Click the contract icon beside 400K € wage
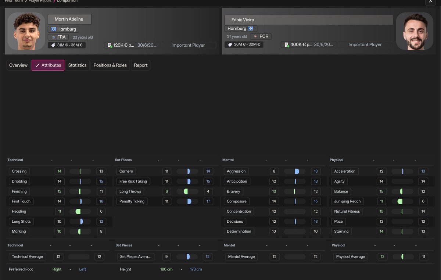Screen dimensions: 441x280 (286, 44)
